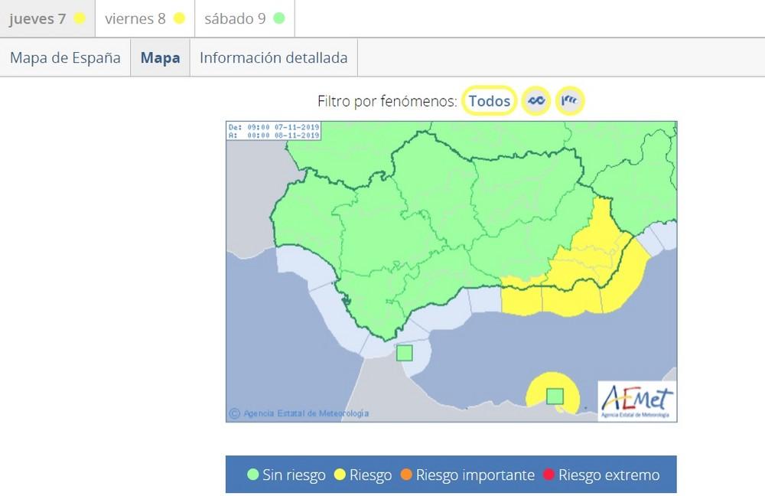Image resolution: width=765 pixels, height=496 pixels.
Task: Select the green square marker near Ceuta
Action: 403,352
